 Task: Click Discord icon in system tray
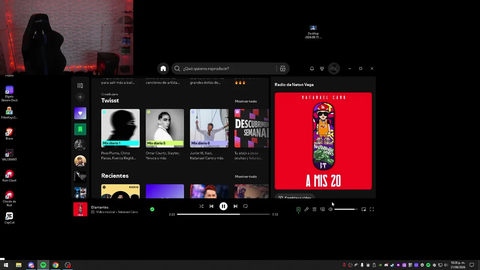pos(386,265)
